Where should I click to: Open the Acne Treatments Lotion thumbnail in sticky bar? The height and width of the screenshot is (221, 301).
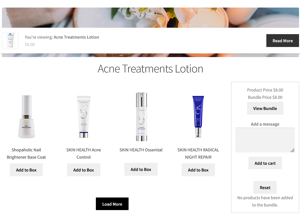point(10,41)
